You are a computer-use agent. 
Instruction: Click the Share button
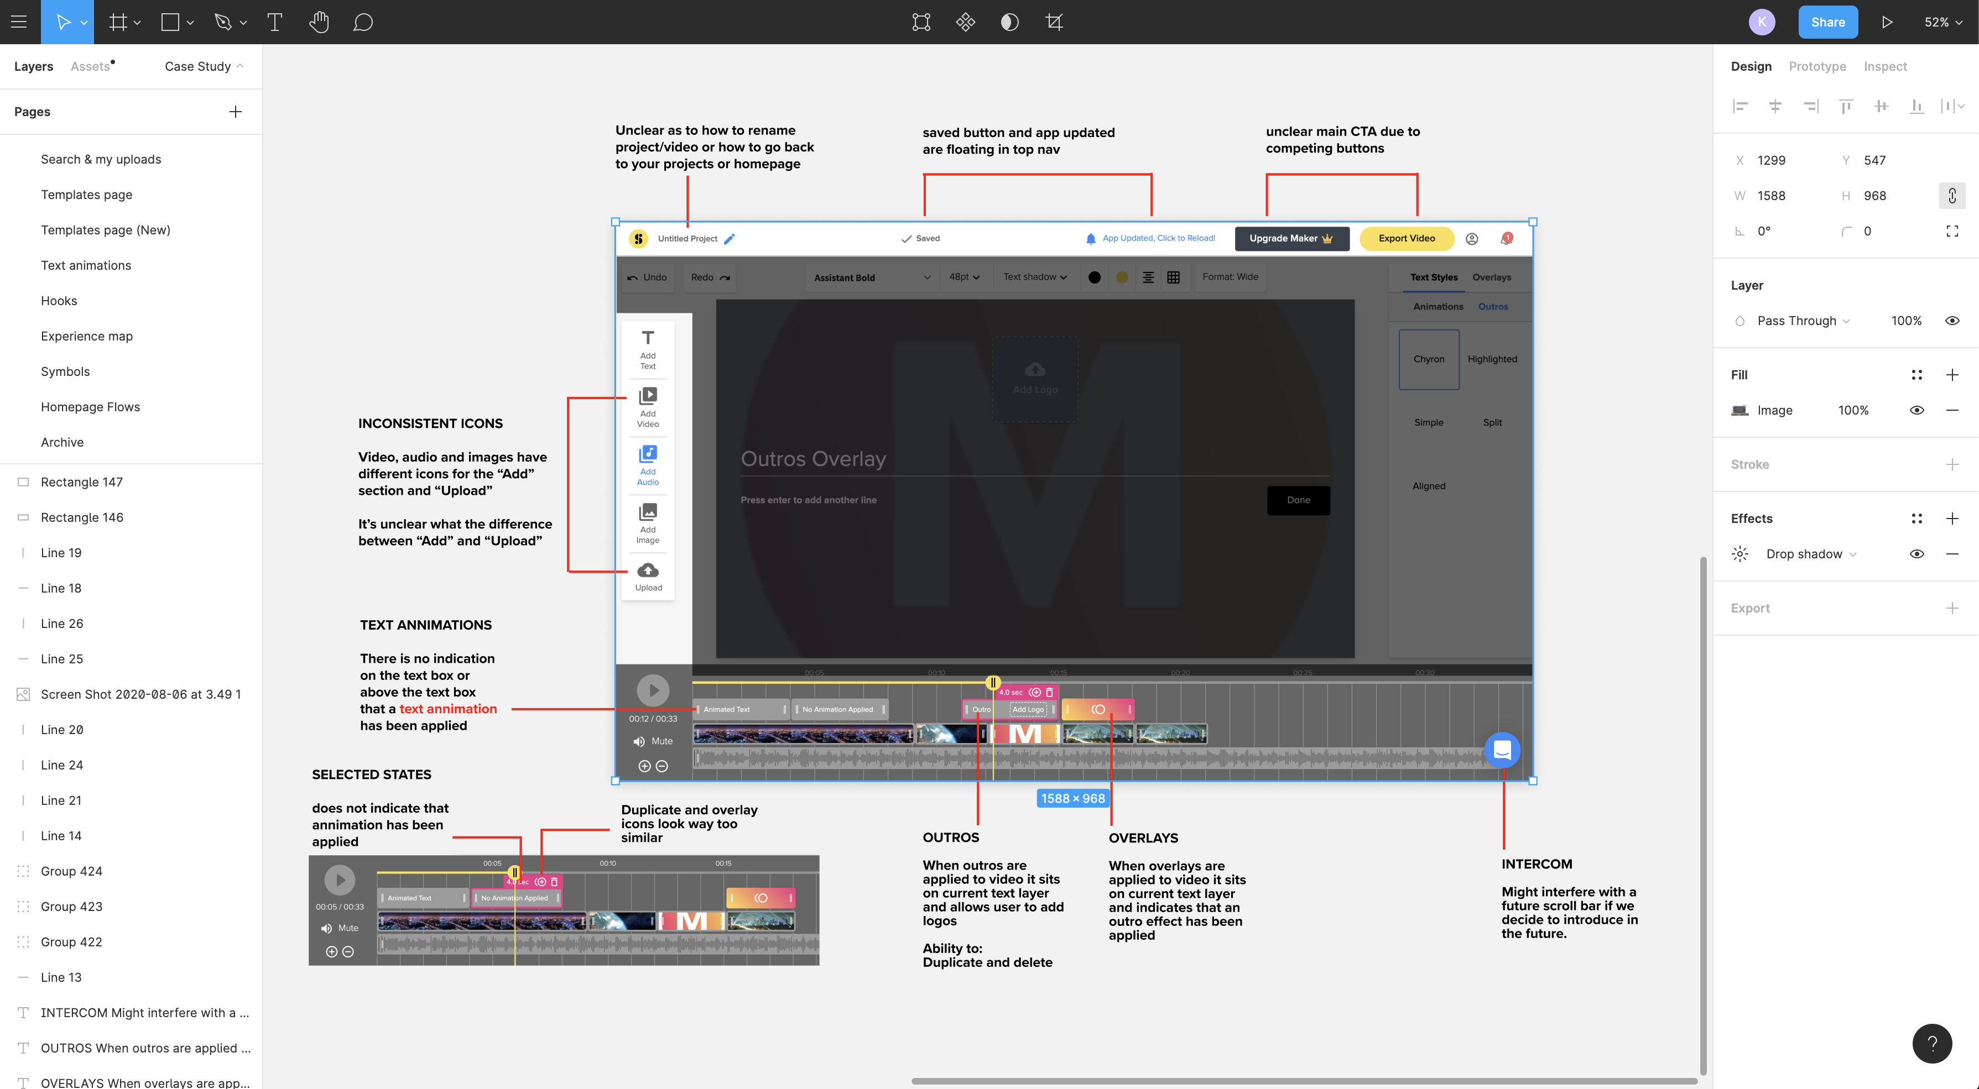(1827, 22)
